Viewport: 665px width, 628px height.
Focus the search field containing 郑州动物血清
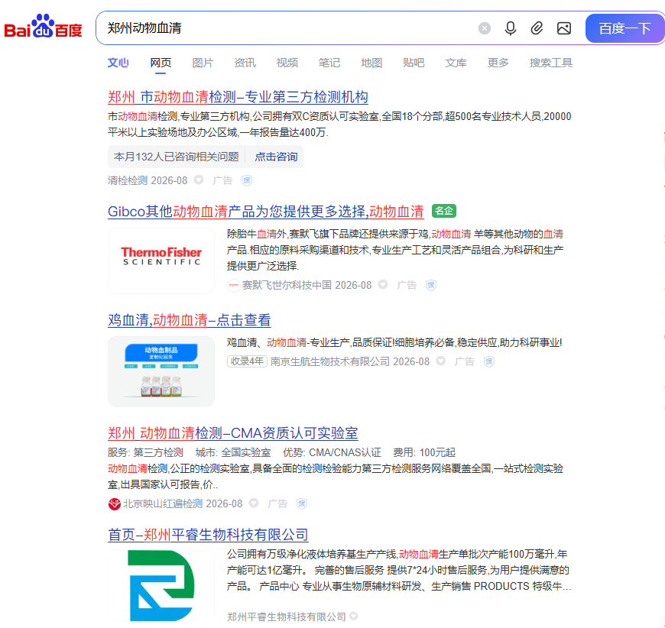tap(288, 28)
